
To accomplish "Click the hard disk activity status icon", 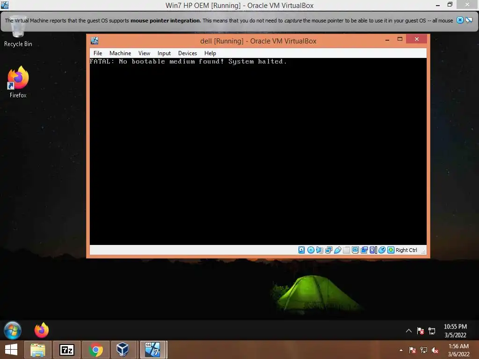I will point(302,250).
